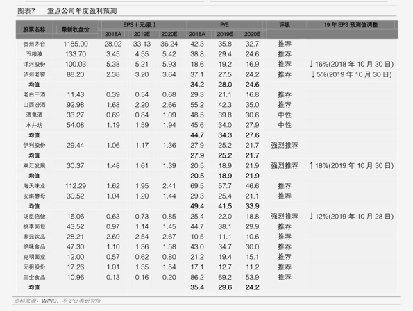The height and width of the screenshot is (311, 413).
Task: Click the P/E column group header
Action: [x=224, y=25]
